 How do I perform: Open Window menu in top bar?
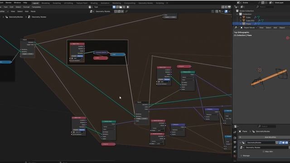(x=17, y=3)
